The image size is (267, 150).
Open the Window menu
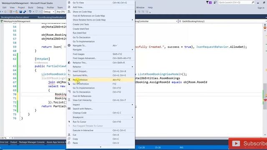(x=140, y=7)
